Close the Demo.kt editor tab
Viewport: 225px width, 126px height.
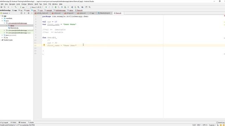pos(122,13)
